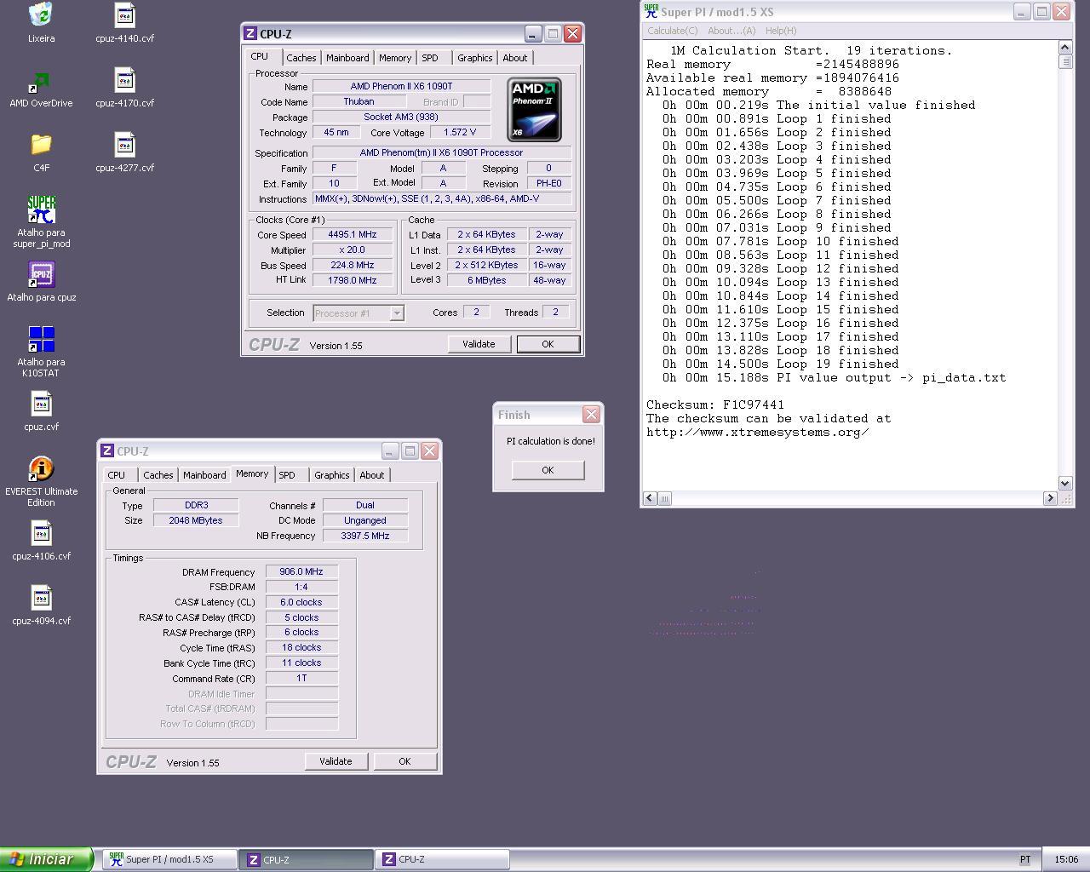The height and width of the screenshot is (872, 1090).
Task: Open Graphics tab in upper CPU-Z window
Action: point(474,58)
